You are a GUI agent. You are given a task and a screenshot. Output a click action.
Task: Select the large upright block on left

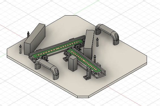pyautogui.click(x=35, y=40)
